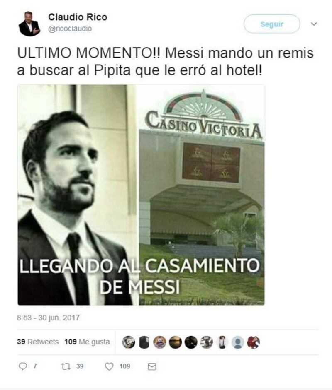
Task: Click the 39 count next to retweet
Action: pos(80,366)
